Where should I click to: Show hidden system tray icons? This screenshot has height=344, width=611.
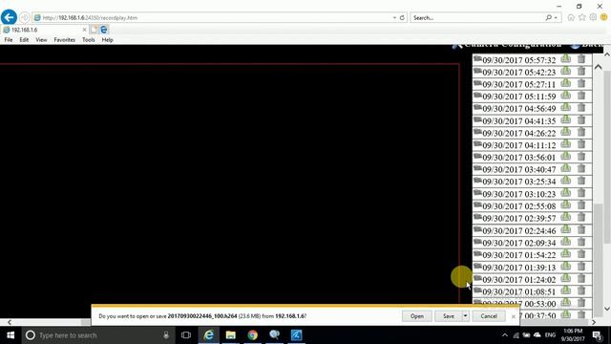pyautogui.click(x=505, y=335)
